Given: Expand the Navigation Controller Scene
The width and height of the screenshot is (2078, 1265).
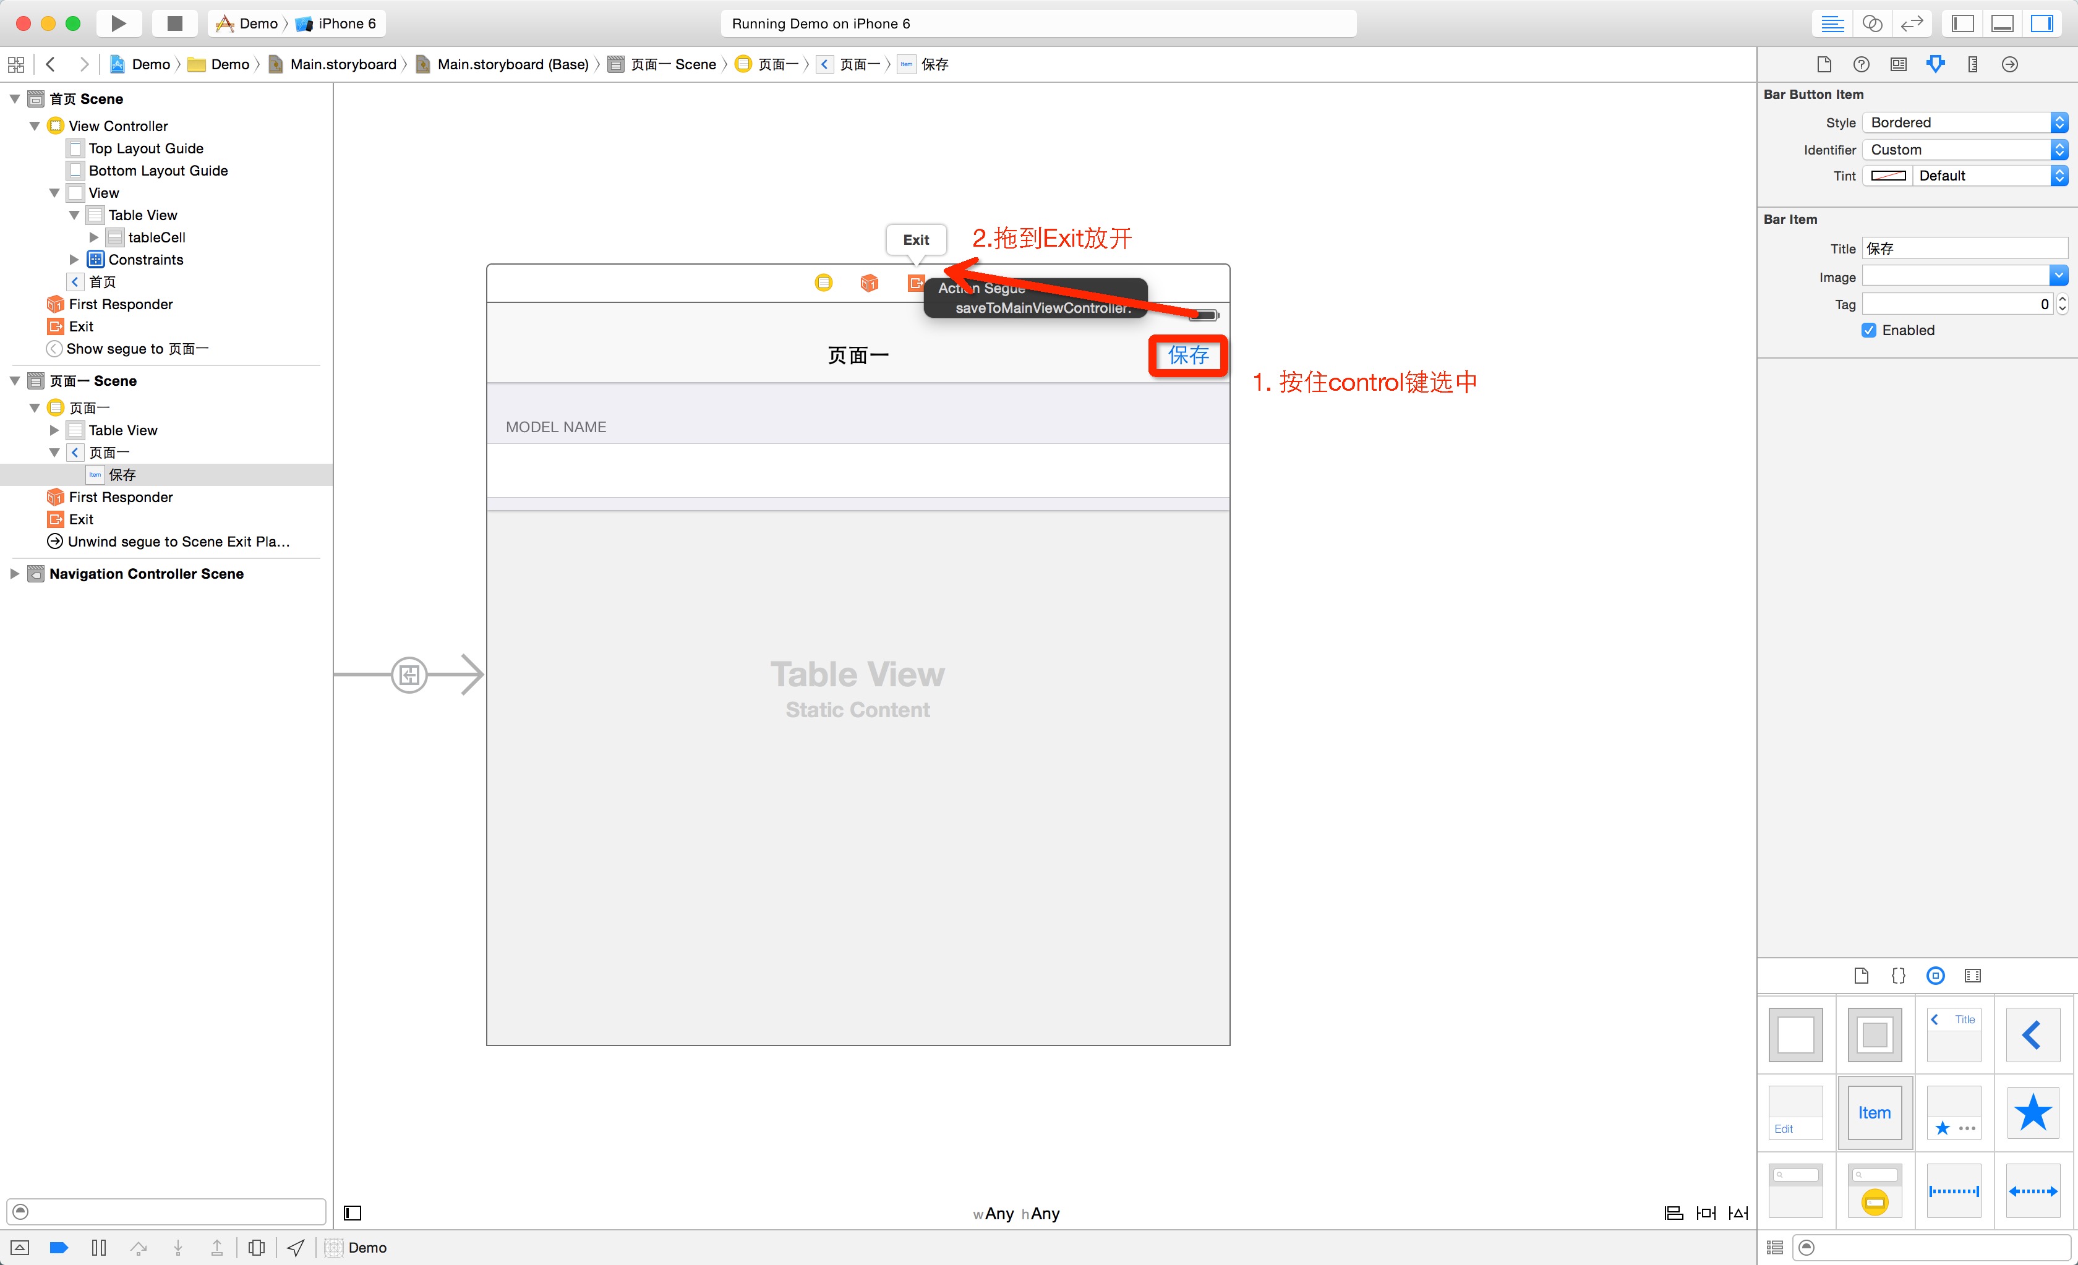Looking at the screenshot, I should tap(15, 574).
